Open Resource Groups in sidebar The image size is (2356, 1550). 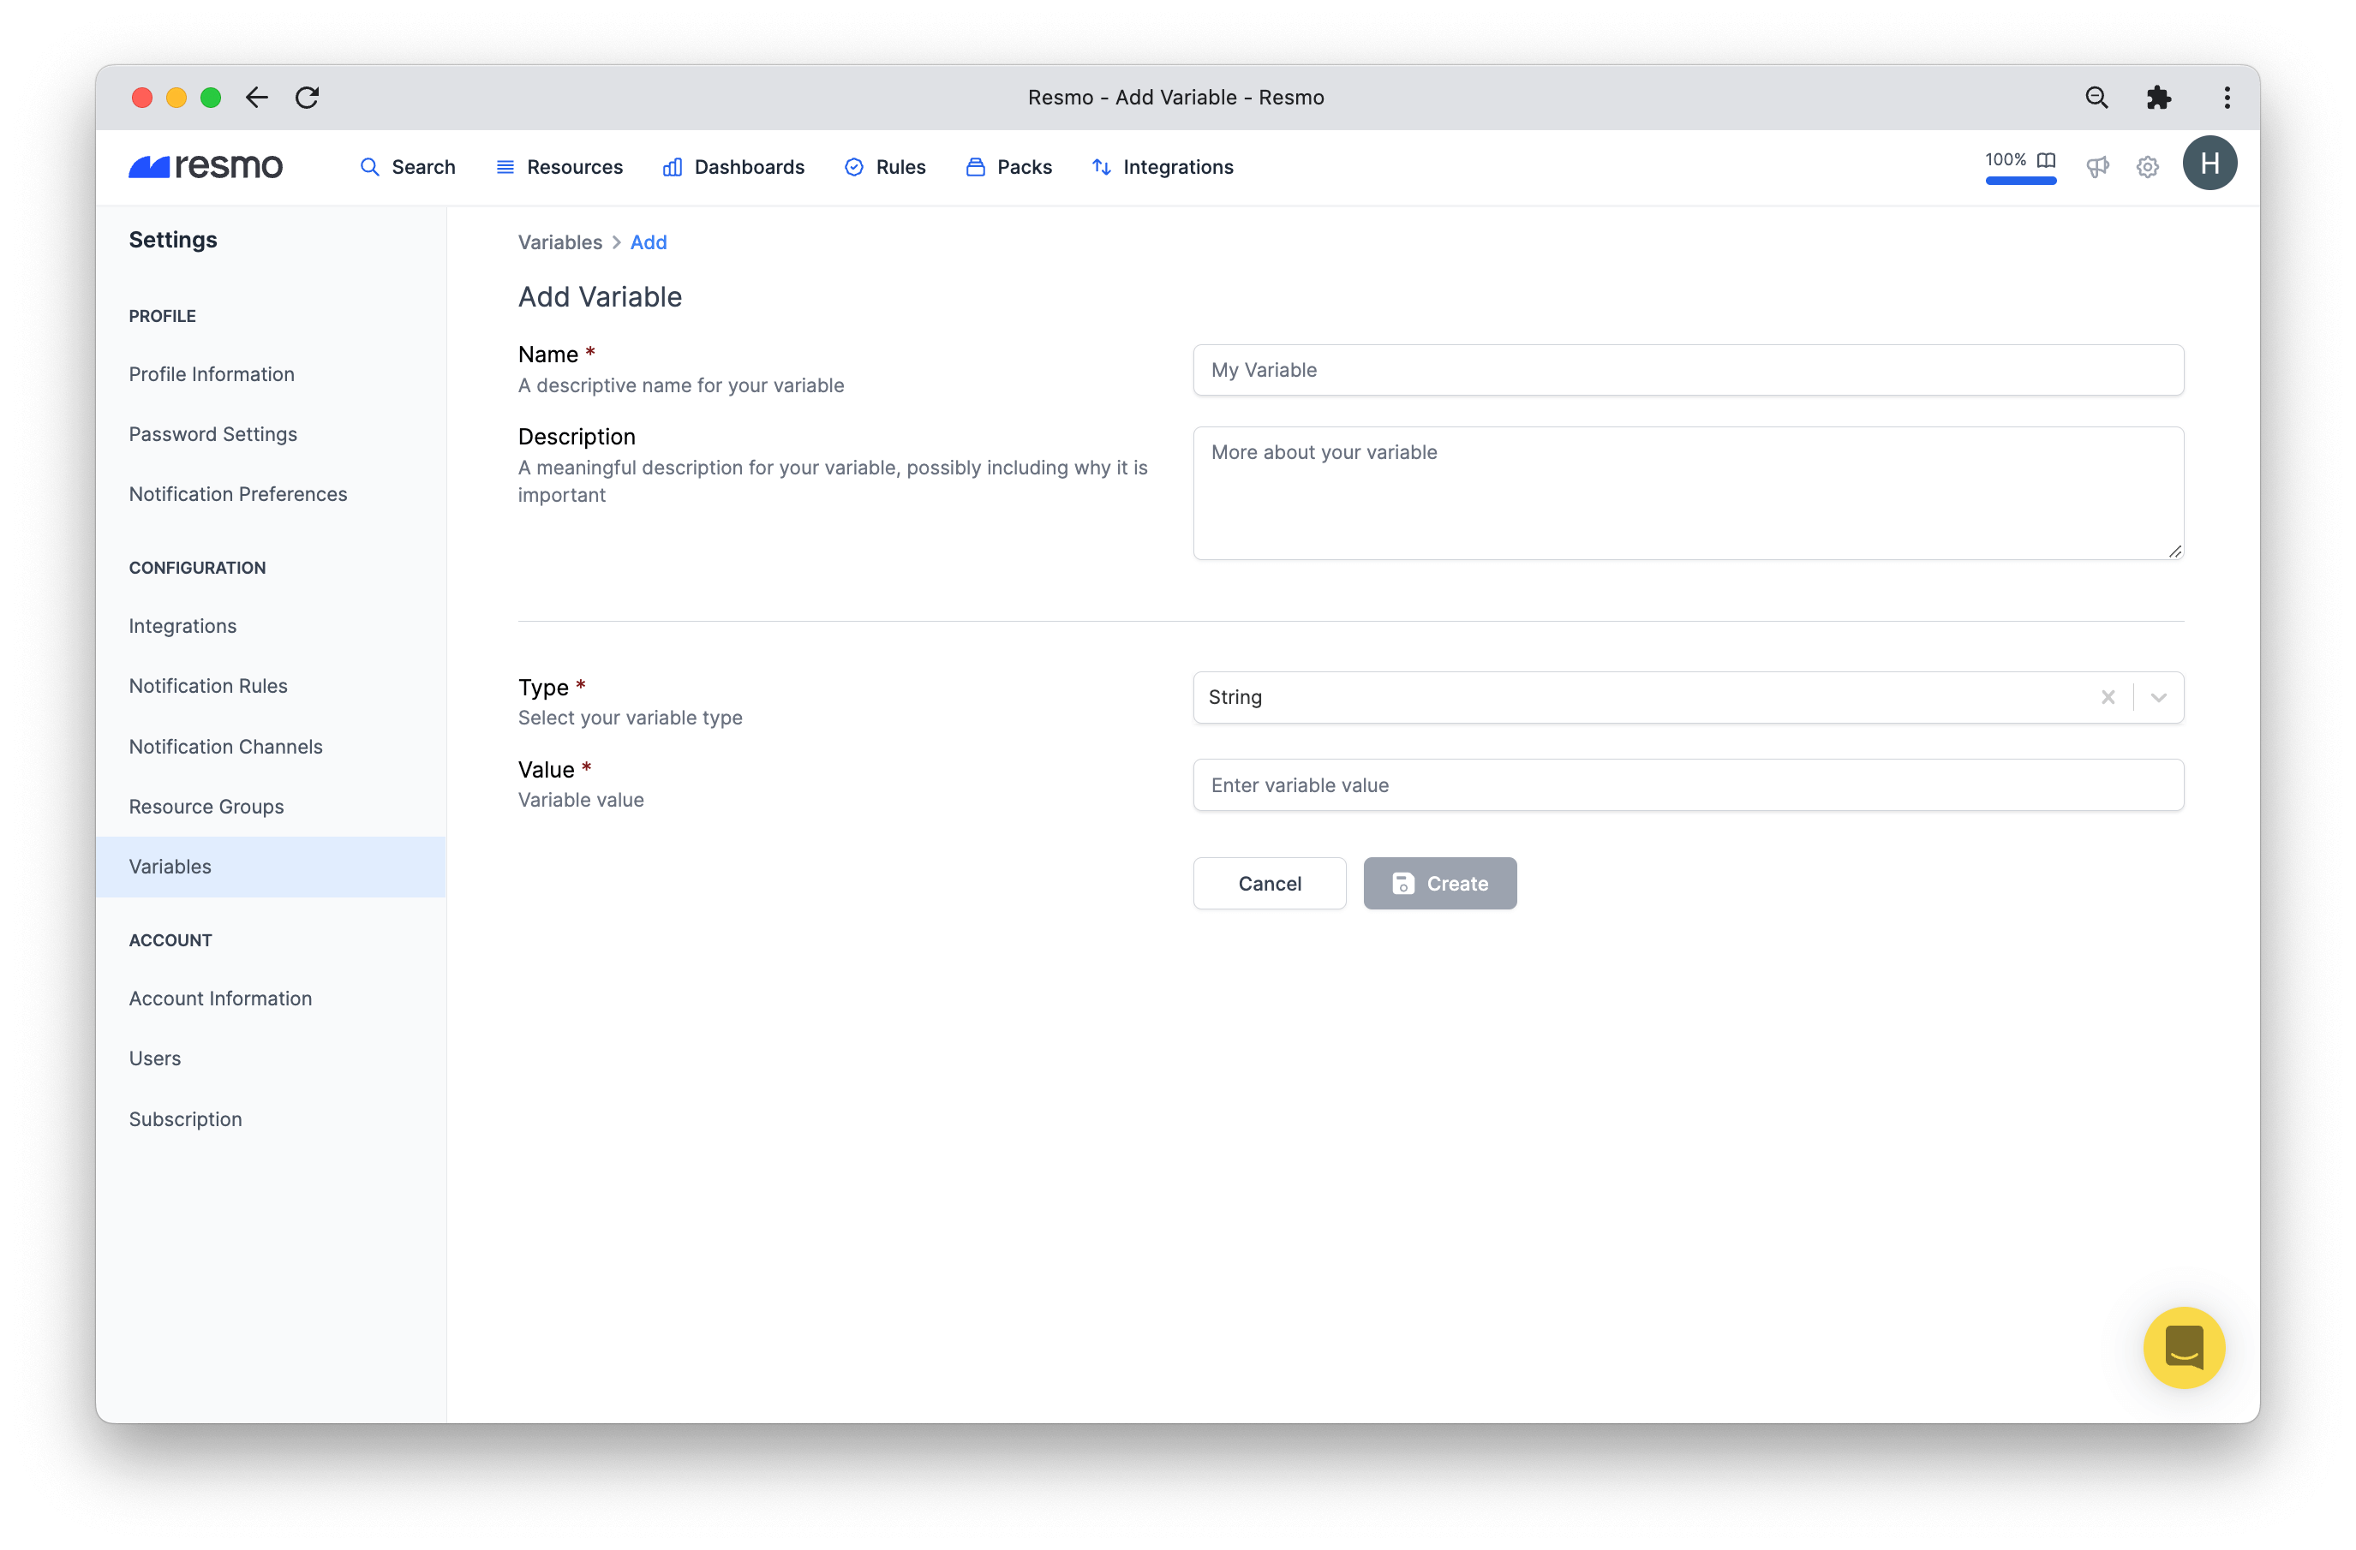[x=206, y=806]
